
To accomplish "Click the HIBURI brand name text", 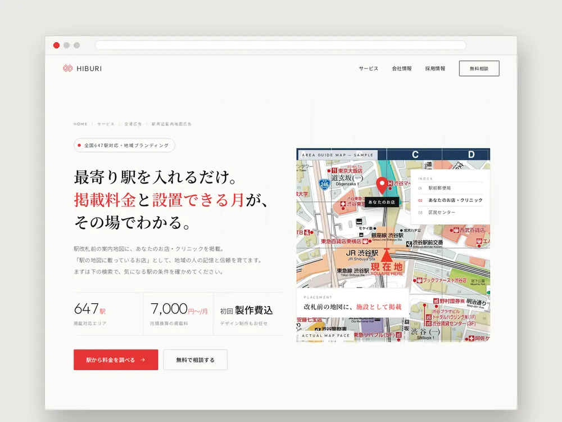I will coord(89,69).
